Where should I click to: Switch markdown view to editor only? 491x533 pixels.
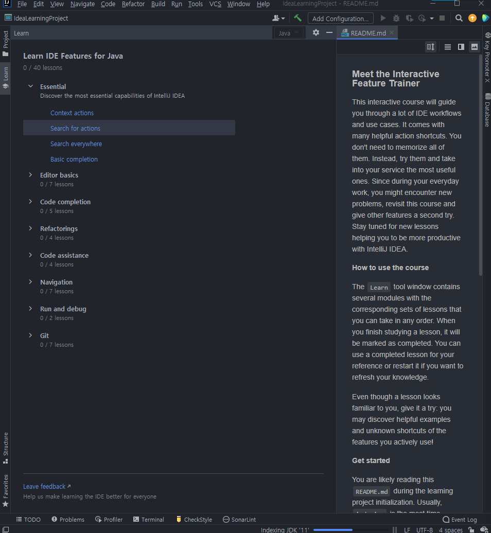(x=448, y=47)
